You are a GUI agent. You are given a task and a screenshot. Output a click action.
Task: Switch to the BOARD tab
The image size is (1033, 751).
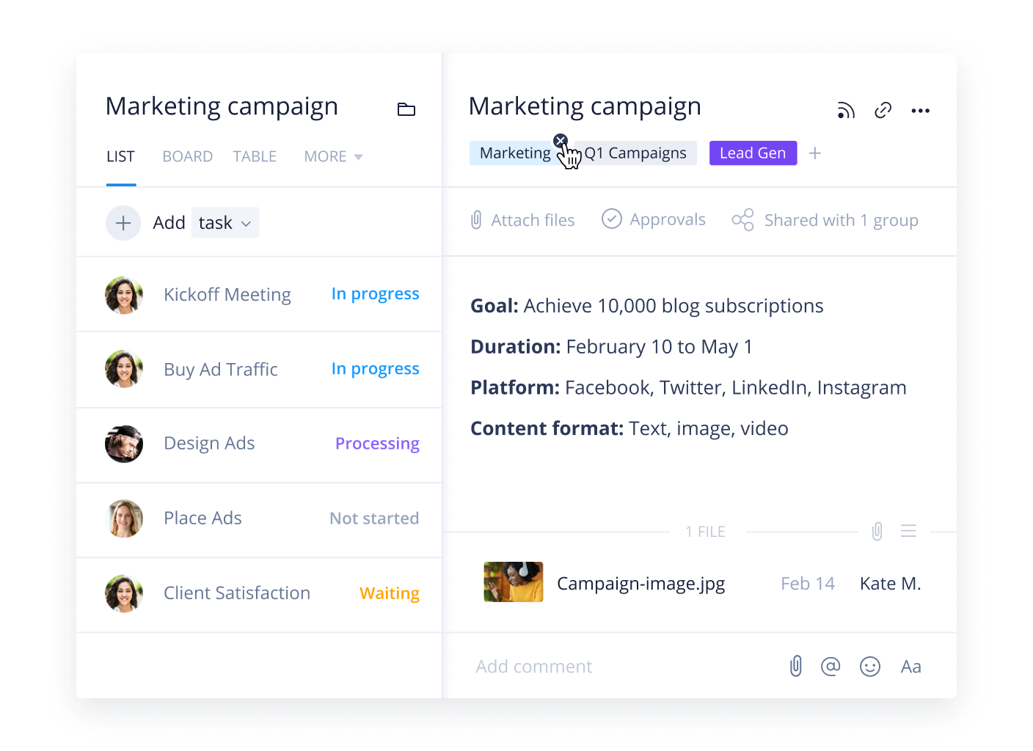coord(187,157)
